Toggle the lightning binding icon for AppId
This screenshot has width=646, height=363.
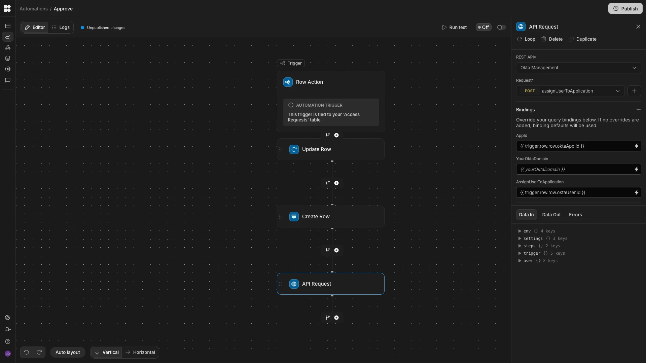coord(636,146)
